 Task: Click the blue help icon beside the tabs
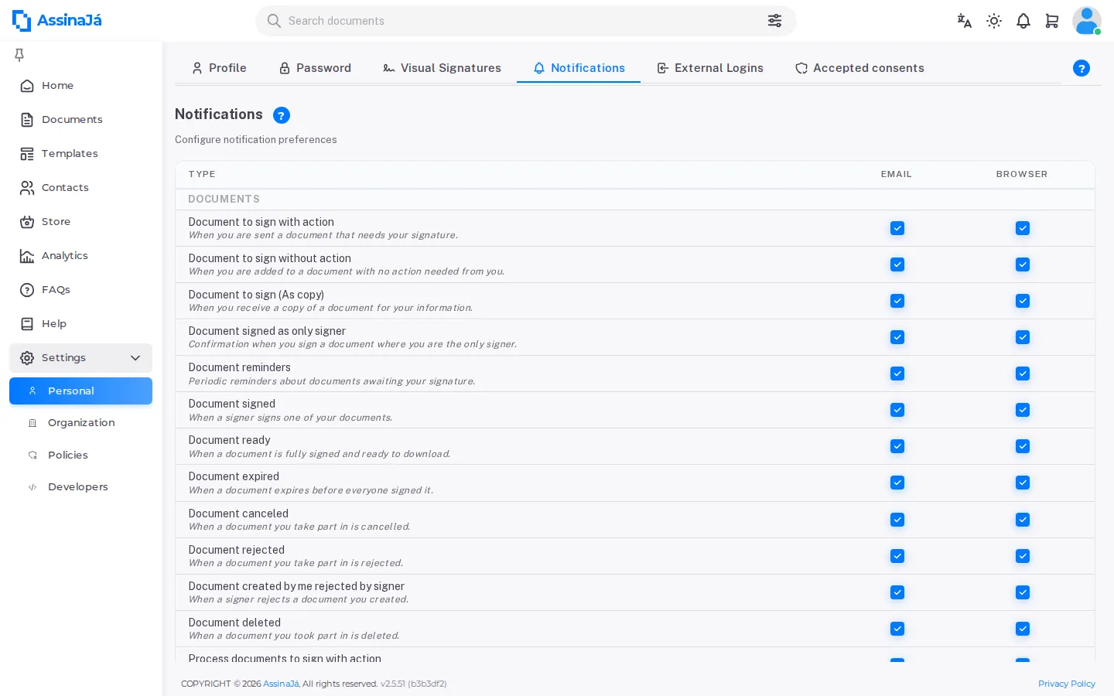tap(1082, 68)
